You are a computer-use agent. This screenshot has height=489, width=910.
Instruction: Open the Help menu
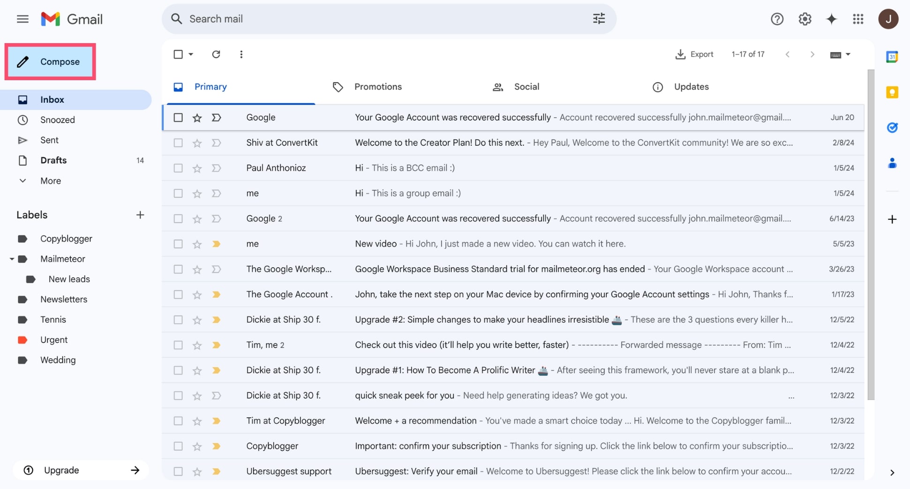[777, 19]
